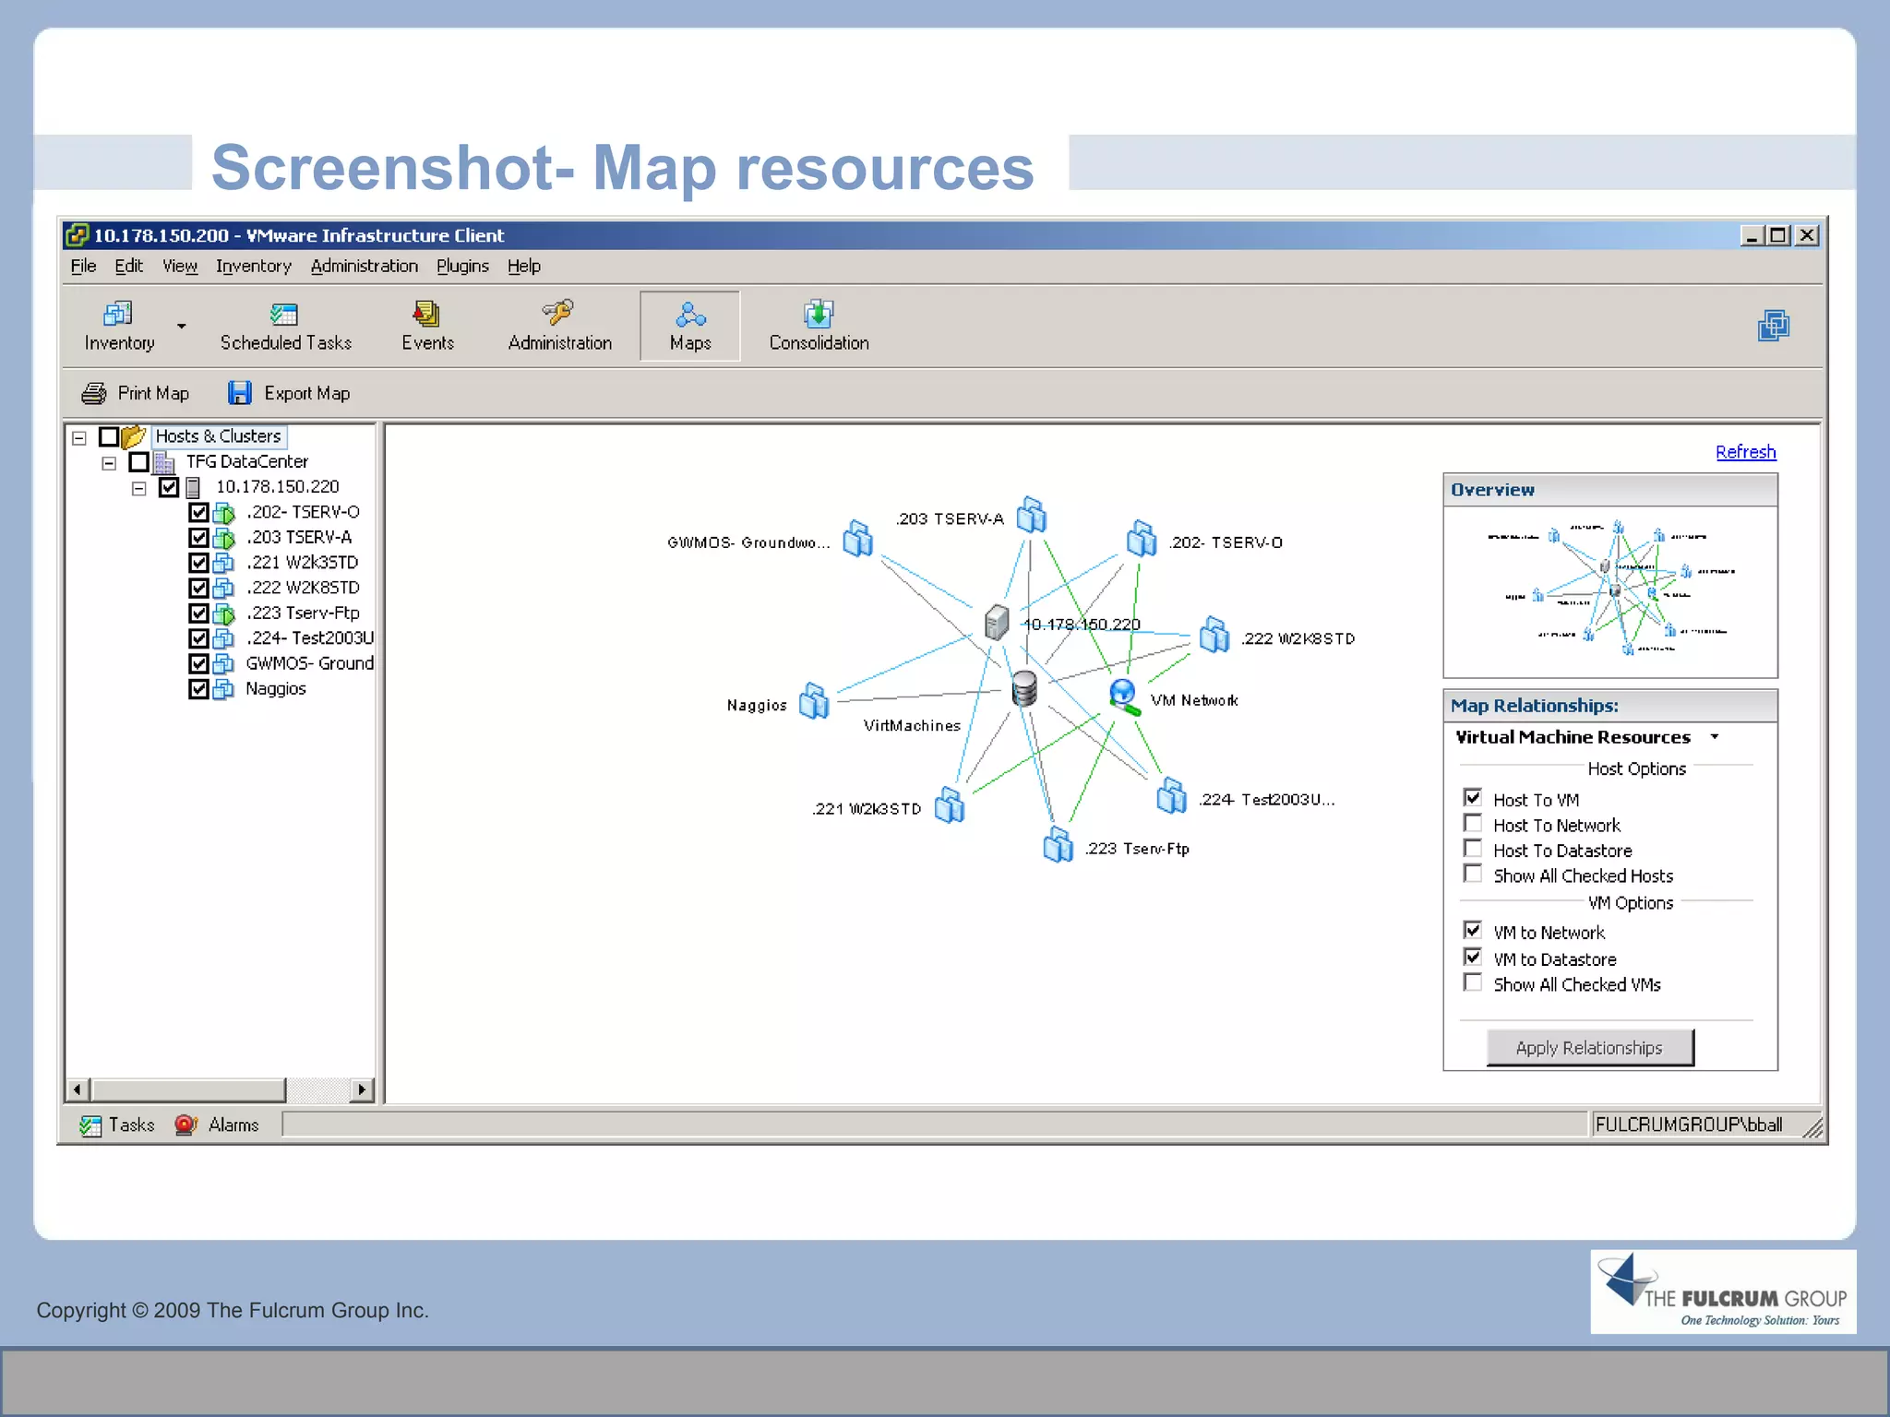
Task: Open Scheduled Tasks view
Action: click(x=285, y=326)
